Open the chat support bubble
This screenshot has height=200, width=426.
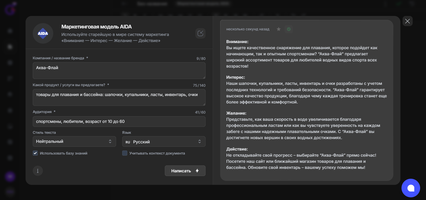click(411, 188)
